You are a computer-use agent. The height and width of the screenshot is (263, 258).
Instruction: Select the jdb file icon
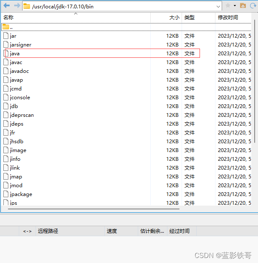[6, 106]
